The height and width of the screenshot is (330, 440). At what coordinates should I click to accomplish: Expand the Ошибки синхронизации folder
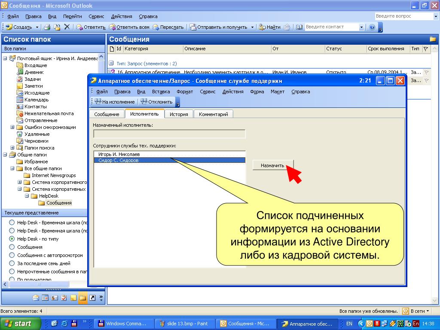tap(12, 127)
